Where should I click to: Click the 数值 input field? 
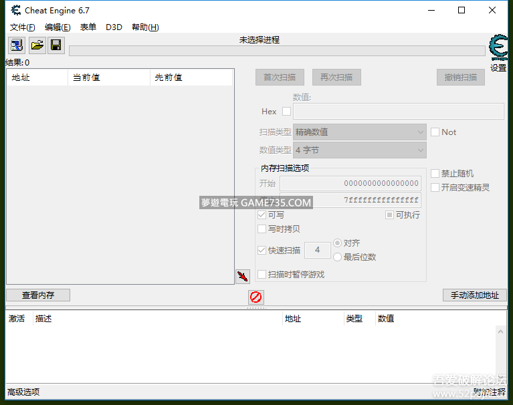tap(399, 112)
